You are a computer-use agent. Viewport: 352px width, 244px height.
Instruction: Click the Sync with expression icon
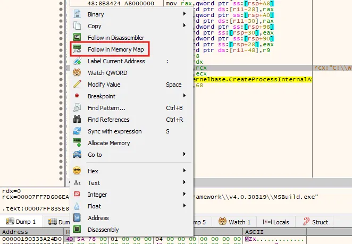tap(77, 131)
